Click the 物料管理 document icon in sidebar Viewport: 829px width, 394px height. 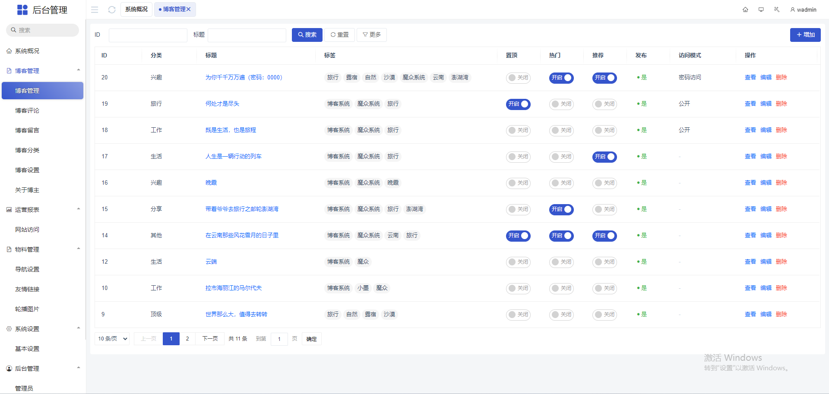[9, 249]
